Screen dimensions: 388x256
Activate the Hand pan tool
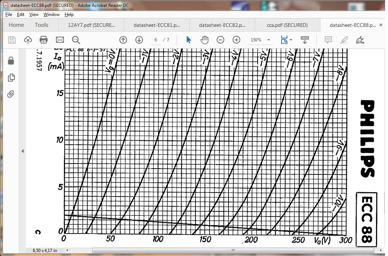click(205, 40)
